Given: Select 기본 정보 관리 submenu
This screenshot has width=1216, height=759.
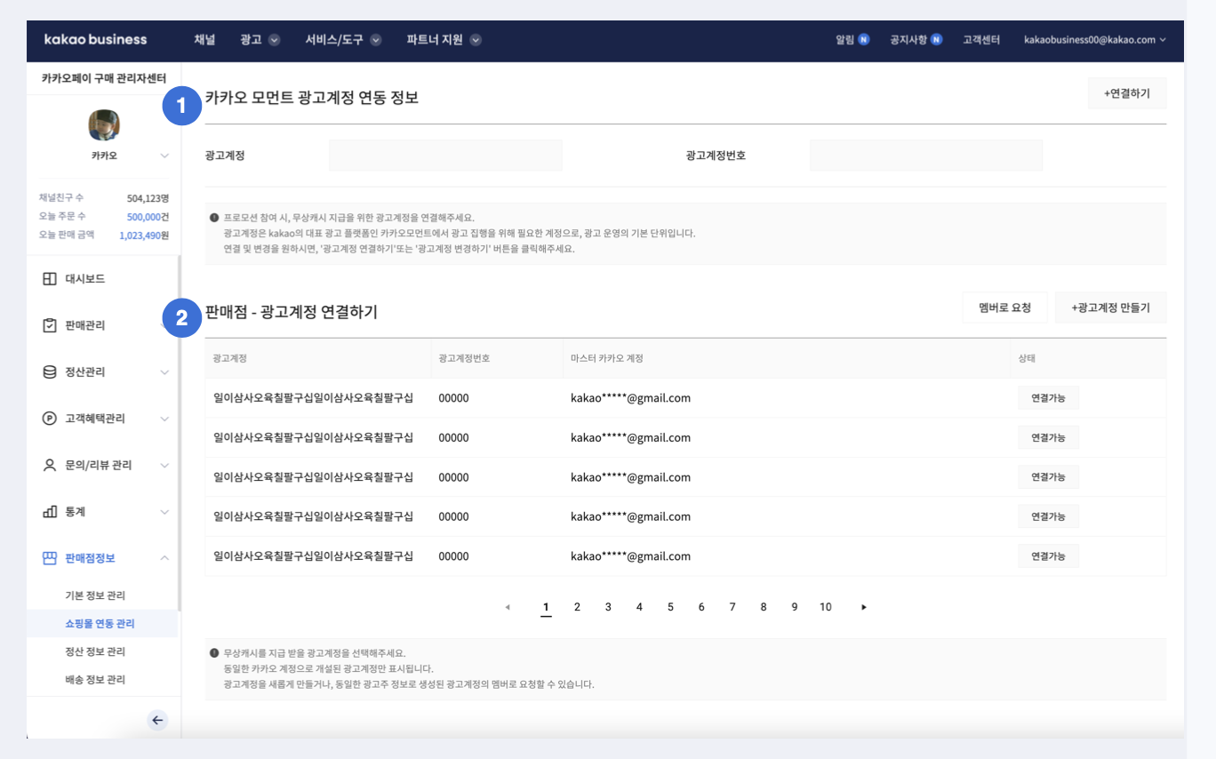Looking at the screenshot, I should click(96, 595).
